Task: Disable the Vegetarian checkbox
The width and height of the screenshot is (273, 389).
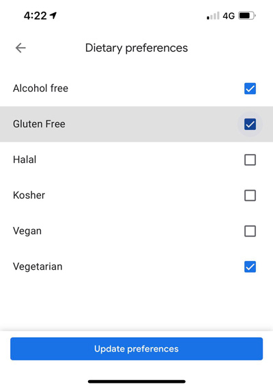Action: [x=250, y=266]
